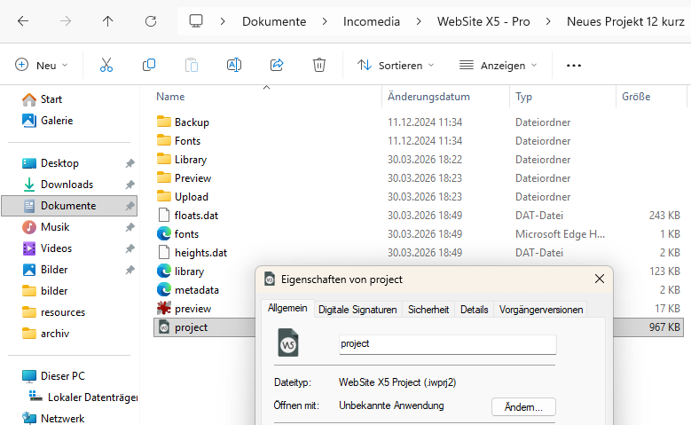Expand the Sortieren dropdown

[396, 65]
